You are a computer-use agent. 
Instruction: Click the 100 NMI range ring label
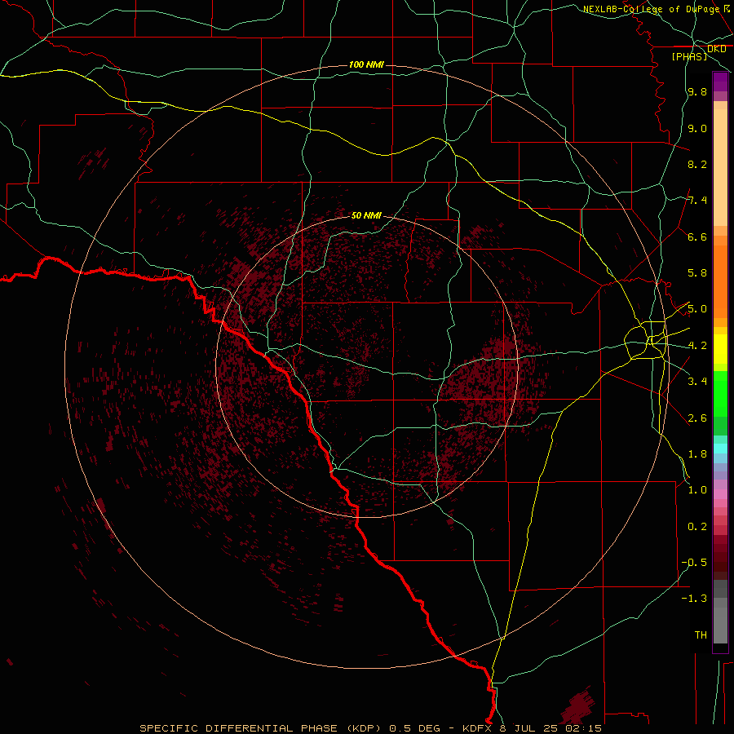[366, 64]
